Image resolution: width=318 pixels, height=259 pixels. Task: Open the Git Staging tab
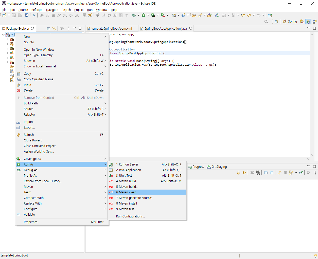point(217,167)
